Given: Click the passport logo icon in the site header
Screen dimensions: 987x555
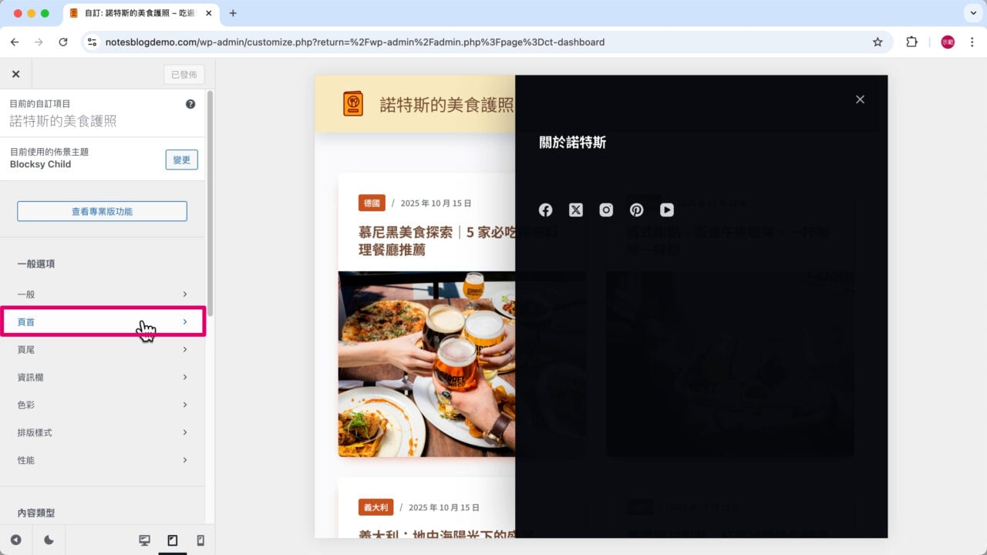Looking at the screenshot, I should pyautogui.click(x=353, y=103).
